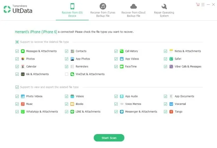Click the WhatsApp & Attachments icon
Viewport: 217px width, 148px height.
(23, 112)
